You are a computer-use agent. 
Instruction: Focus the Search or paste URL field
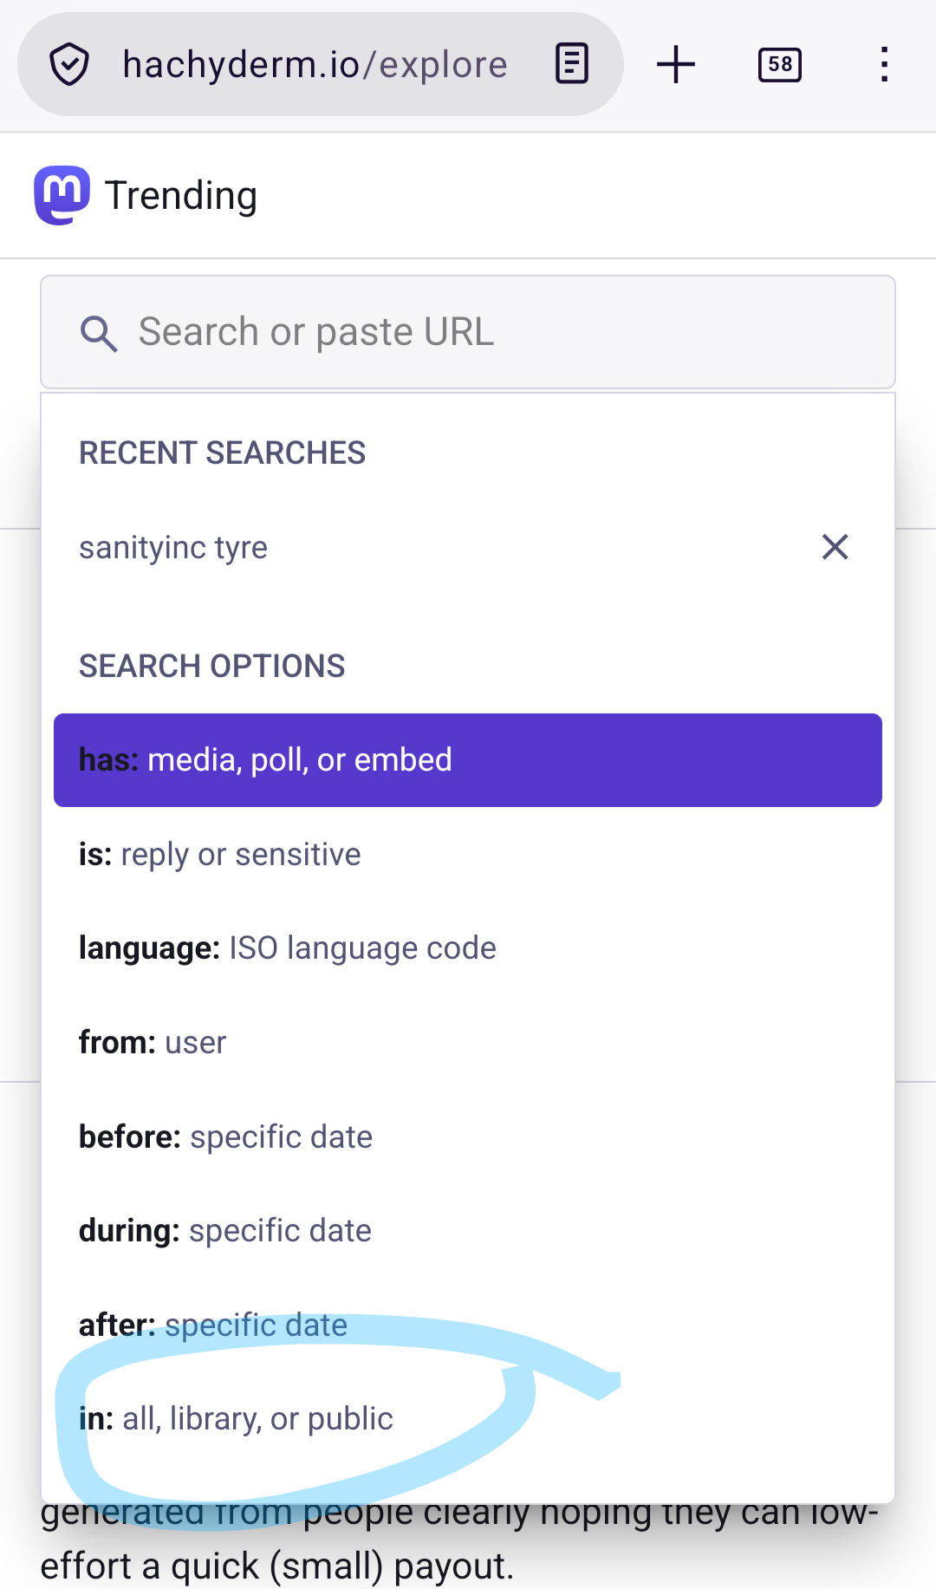[468, 332]
